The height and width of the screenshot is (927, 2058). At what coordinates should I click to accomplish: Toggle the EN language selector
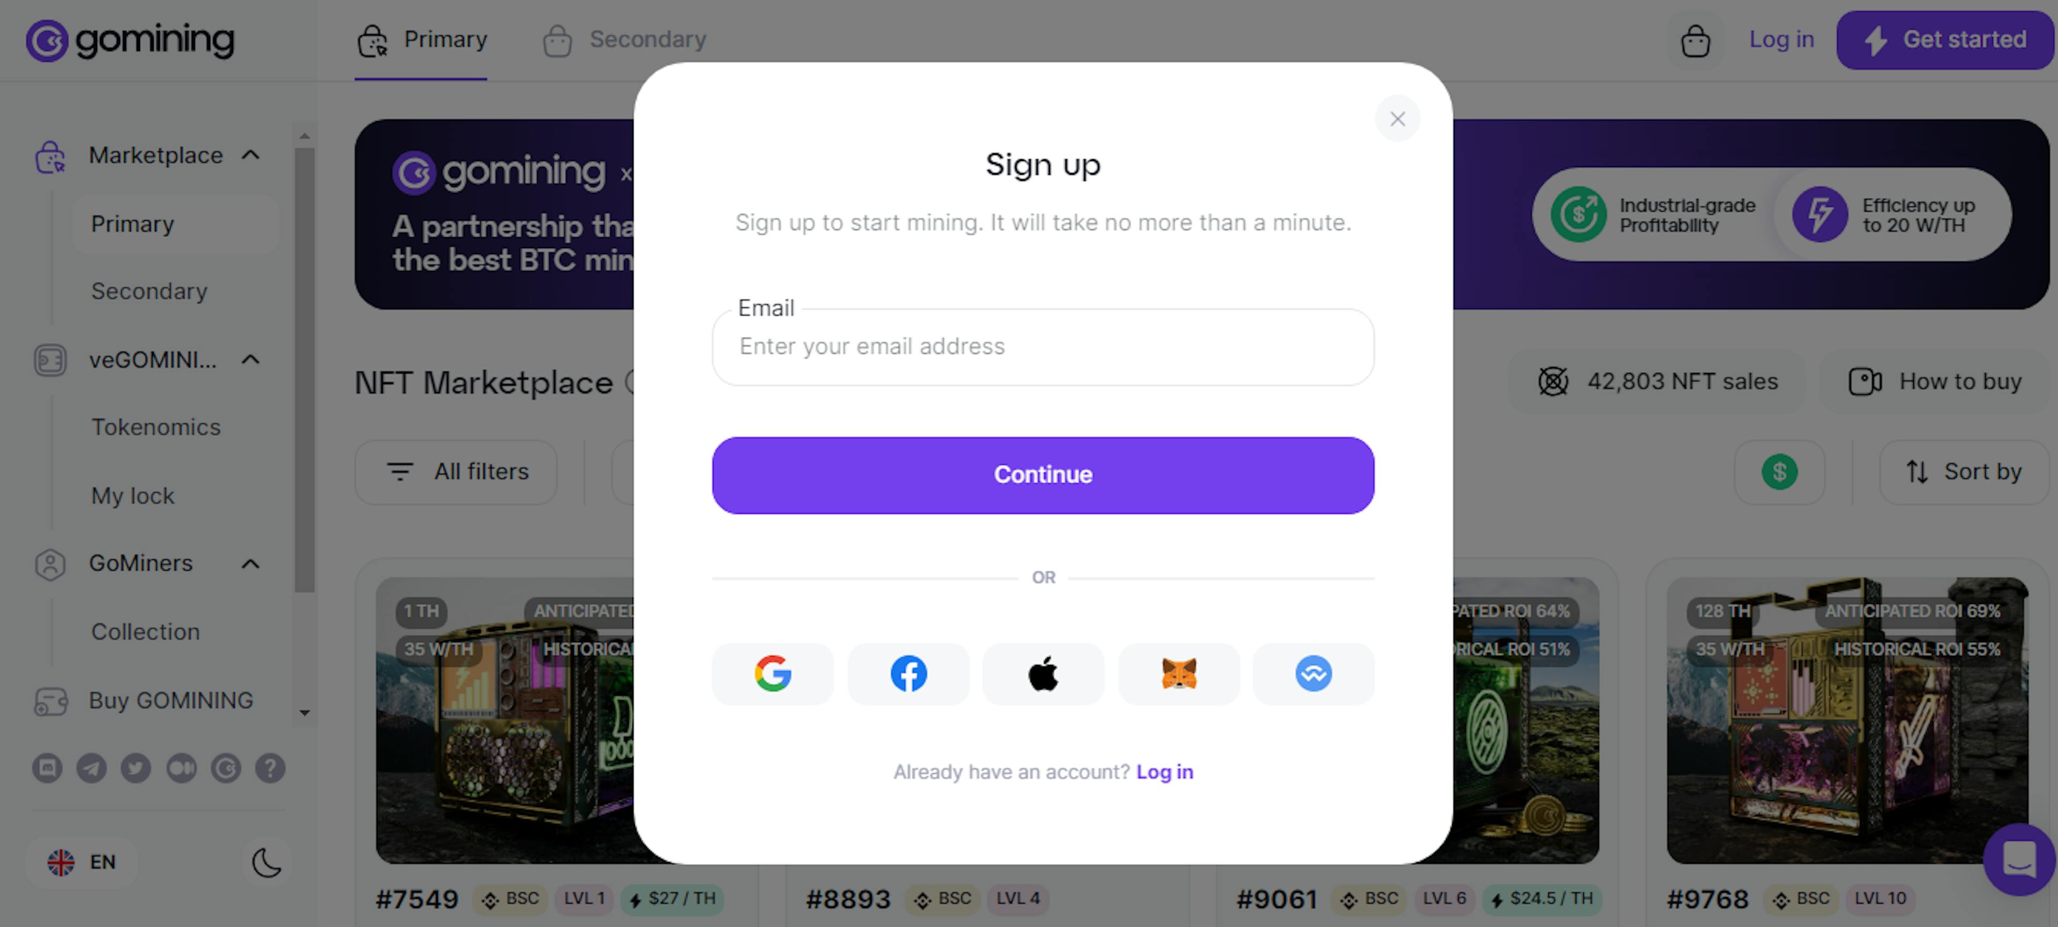(x=83, y=863)
